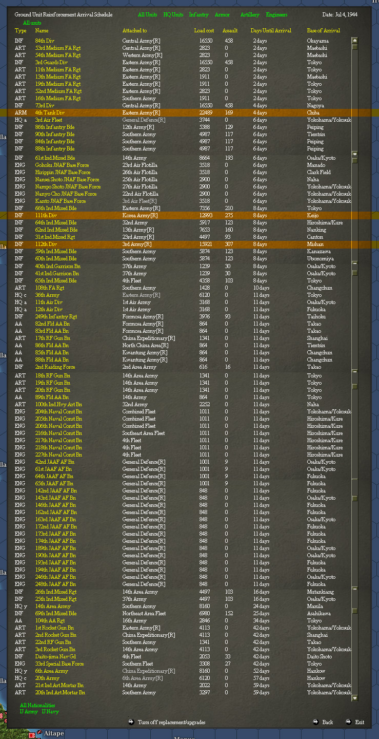Screen dimensions: 379x739
Task: Click Northeast Area Fleet attachment cell
Action: tap(144, 613)
